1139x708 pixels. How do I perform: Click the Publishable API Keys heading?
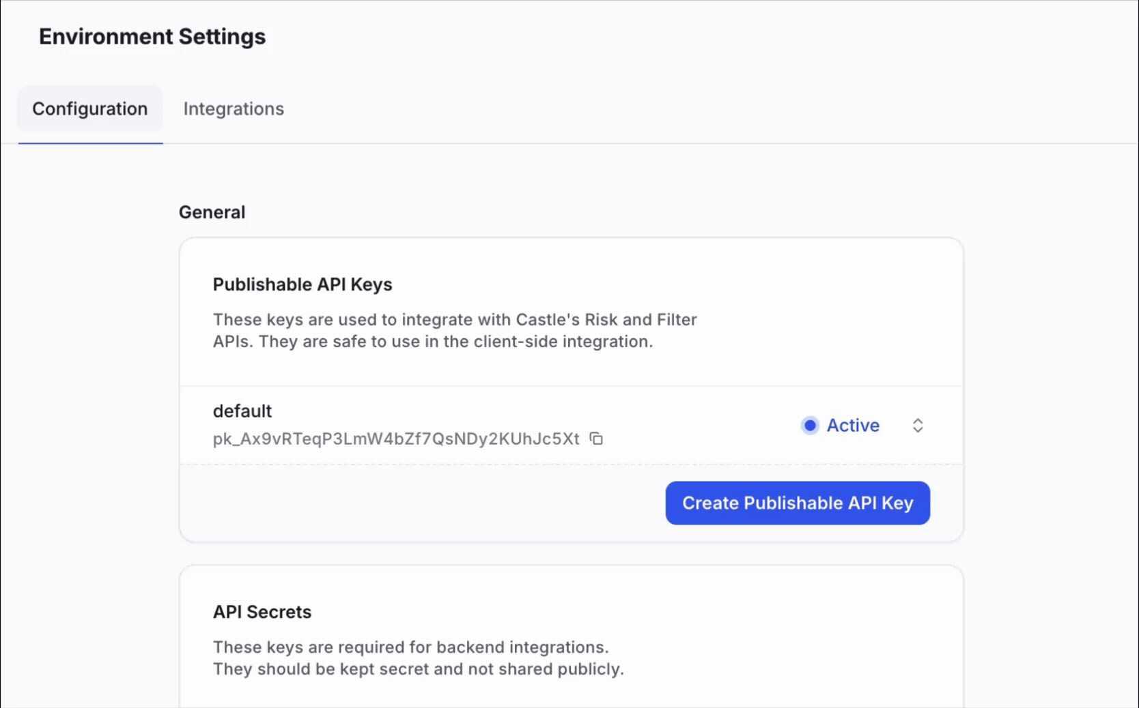tap(303, 284)
